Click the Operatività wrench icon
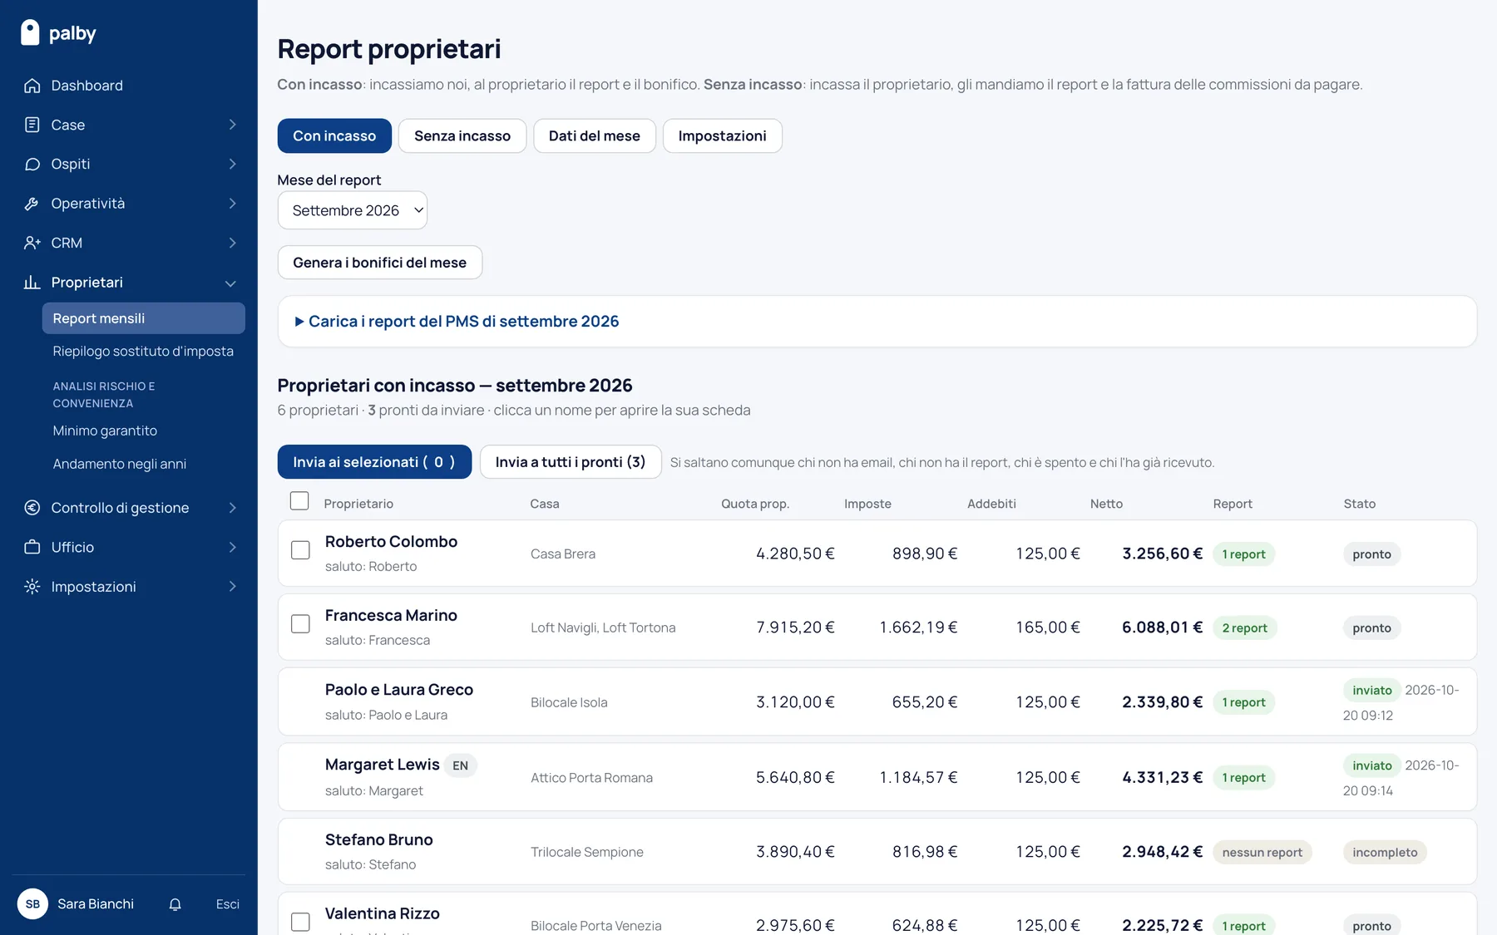 pos(32,204)
